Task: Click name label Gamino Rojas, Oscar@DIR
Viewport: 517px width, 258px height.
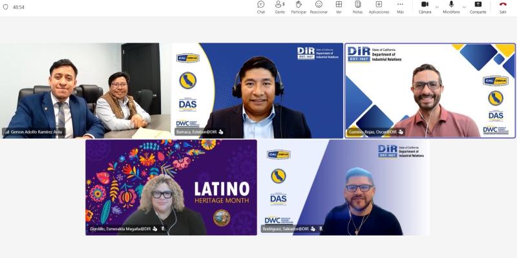Action: 373,132
